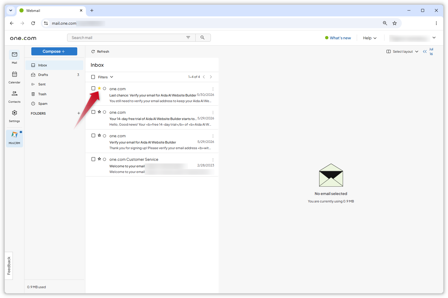Open the 'Last chance: Verify your email' message
This screenshot has height=298, width=448.
(x=152, y=94)
